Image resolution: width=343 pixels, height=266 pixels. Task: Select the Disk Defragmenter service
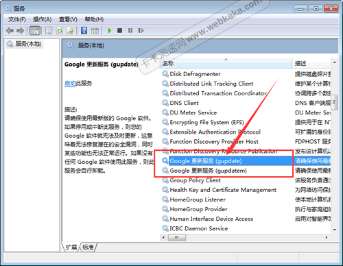point(195,74)
